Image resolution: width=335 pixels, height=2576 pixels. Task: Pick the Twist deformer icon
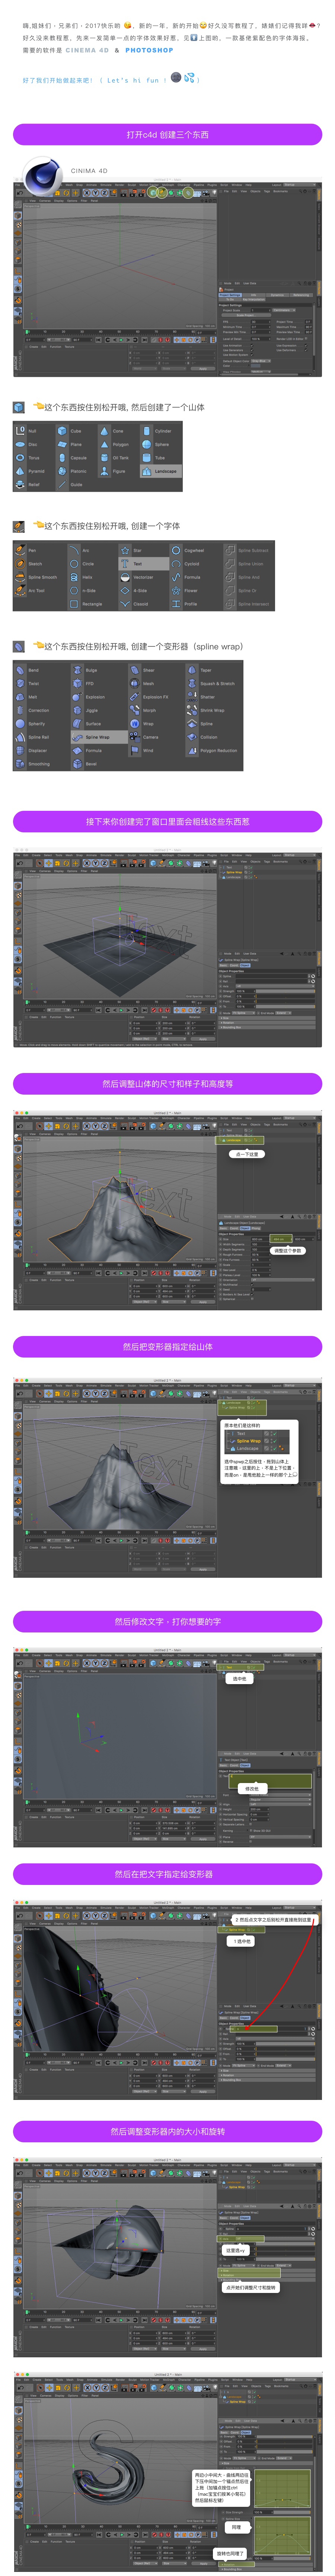coord(20,684)
